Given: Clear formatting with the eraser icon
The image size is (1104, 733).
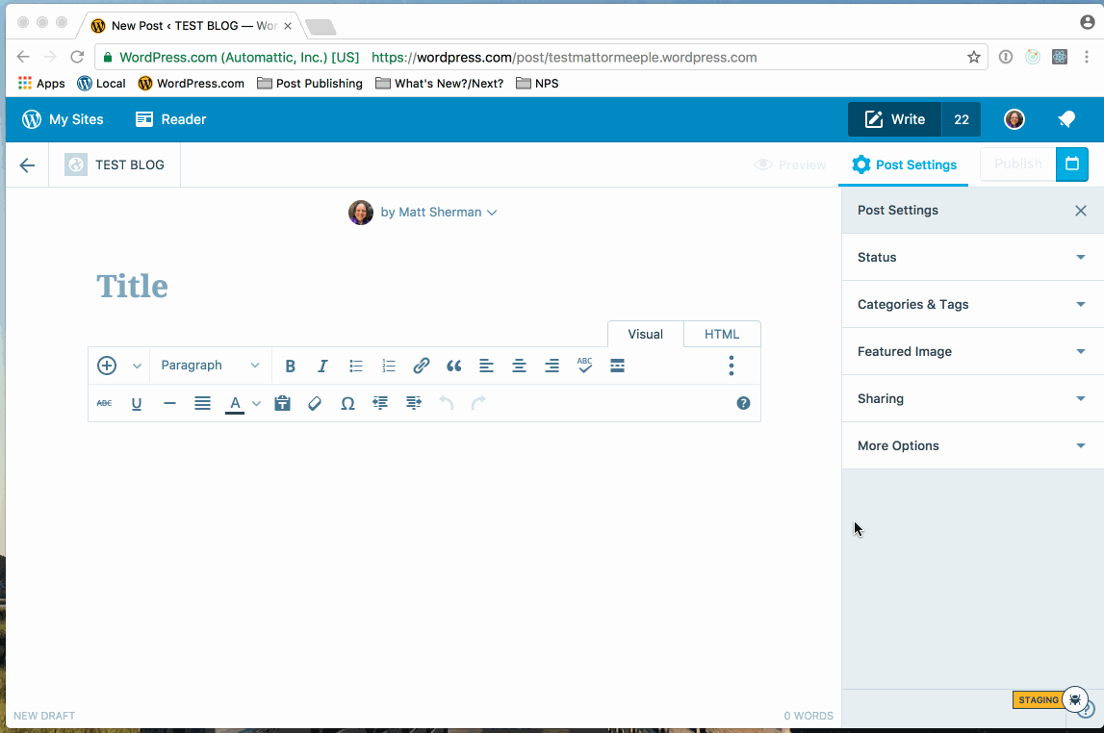Looking at the screenshot, I should (315, 403).
